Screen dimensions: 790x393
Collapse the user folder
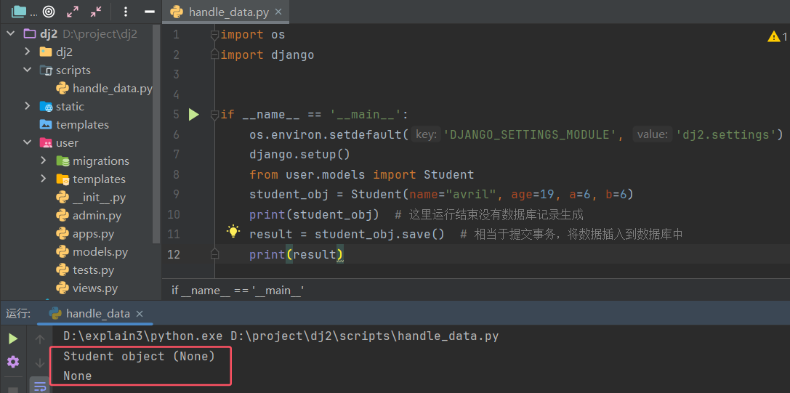(27, 142)
